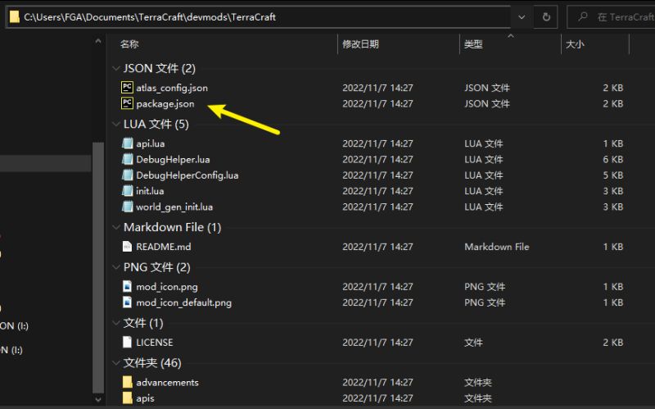This screenshot has height=409, width=655.
Task: Click the 6 KB size of DebugHelper.lua
Action: pyautogui.click(x=612, y=159)
